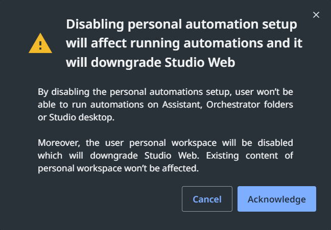
Task: Click empty dialog space left of Cancel
Action: tap(102, 199)
